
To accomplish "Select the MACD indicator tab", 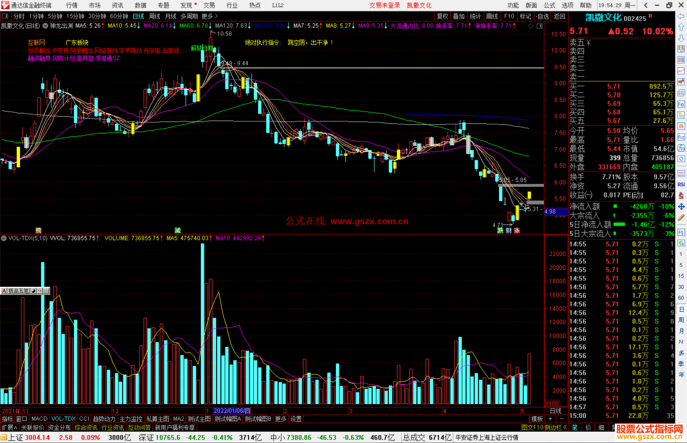I will (x=39, y=419).
